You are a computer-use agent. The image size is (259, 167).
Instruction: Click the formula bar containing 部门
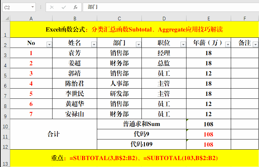coord(171,7)
